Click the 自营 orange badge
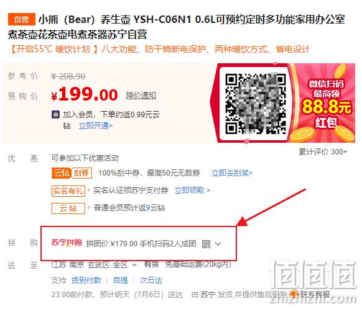The height and width of the screenshot is (309, 362). coord(22,19)
